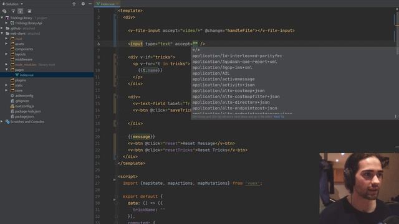
Task: Toggle the highlighted Solution toolbar button
Action: pos(21,11)
